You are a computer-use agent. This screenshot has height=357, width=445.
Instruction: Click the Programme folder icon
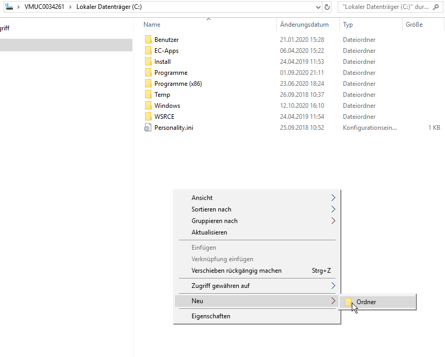point(148,73)
